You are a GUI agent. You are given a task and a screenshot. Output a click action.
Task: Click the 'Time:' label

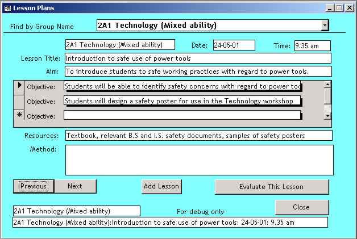coord(282,46)
